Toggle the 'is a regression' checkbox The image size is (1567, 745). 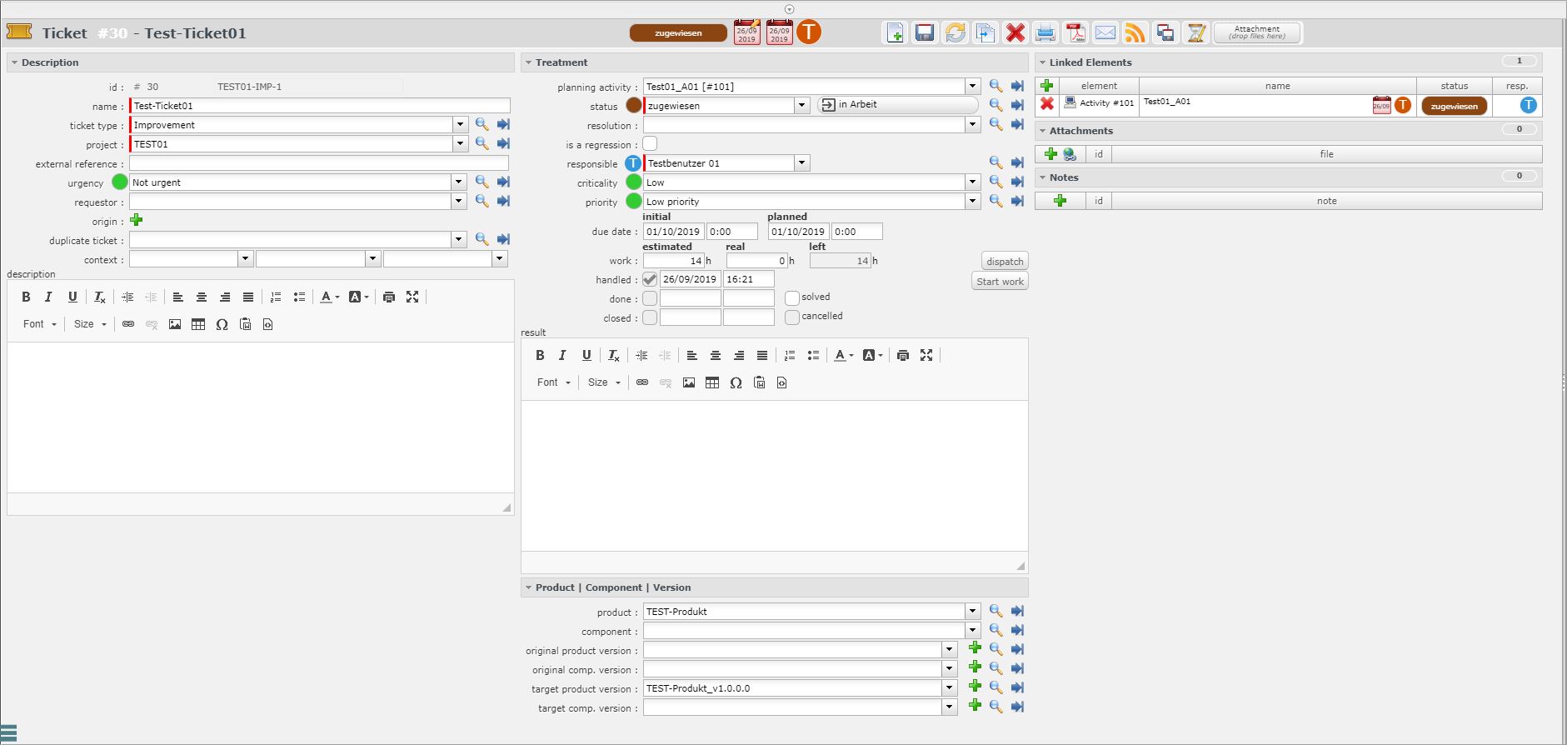[650, 144]
